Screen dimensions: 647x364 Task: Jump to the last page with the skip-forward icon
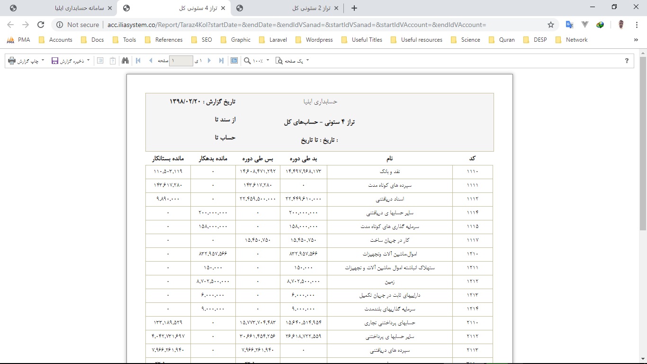(221, 61)
